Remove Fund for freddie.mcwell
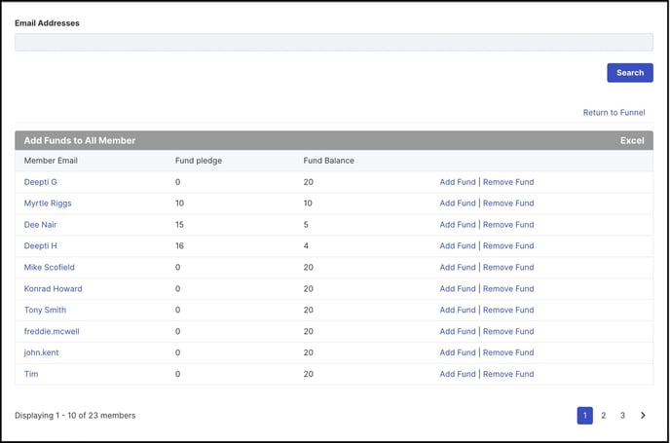This screenshot has width=670, height=443. pyautogui.click(x=508, y=331)
